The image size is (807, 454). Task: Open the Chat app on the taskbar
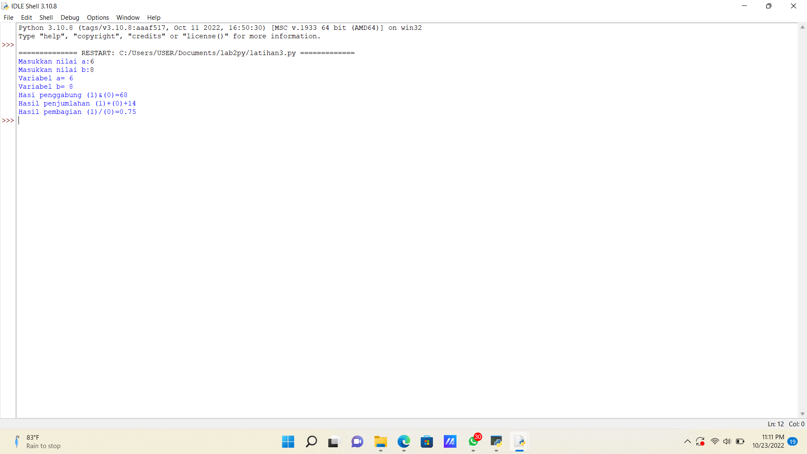[x=357, y=442]
